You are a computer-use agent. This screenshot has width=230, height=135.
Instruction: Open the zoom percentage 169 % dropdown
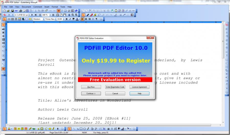(50, 15)
